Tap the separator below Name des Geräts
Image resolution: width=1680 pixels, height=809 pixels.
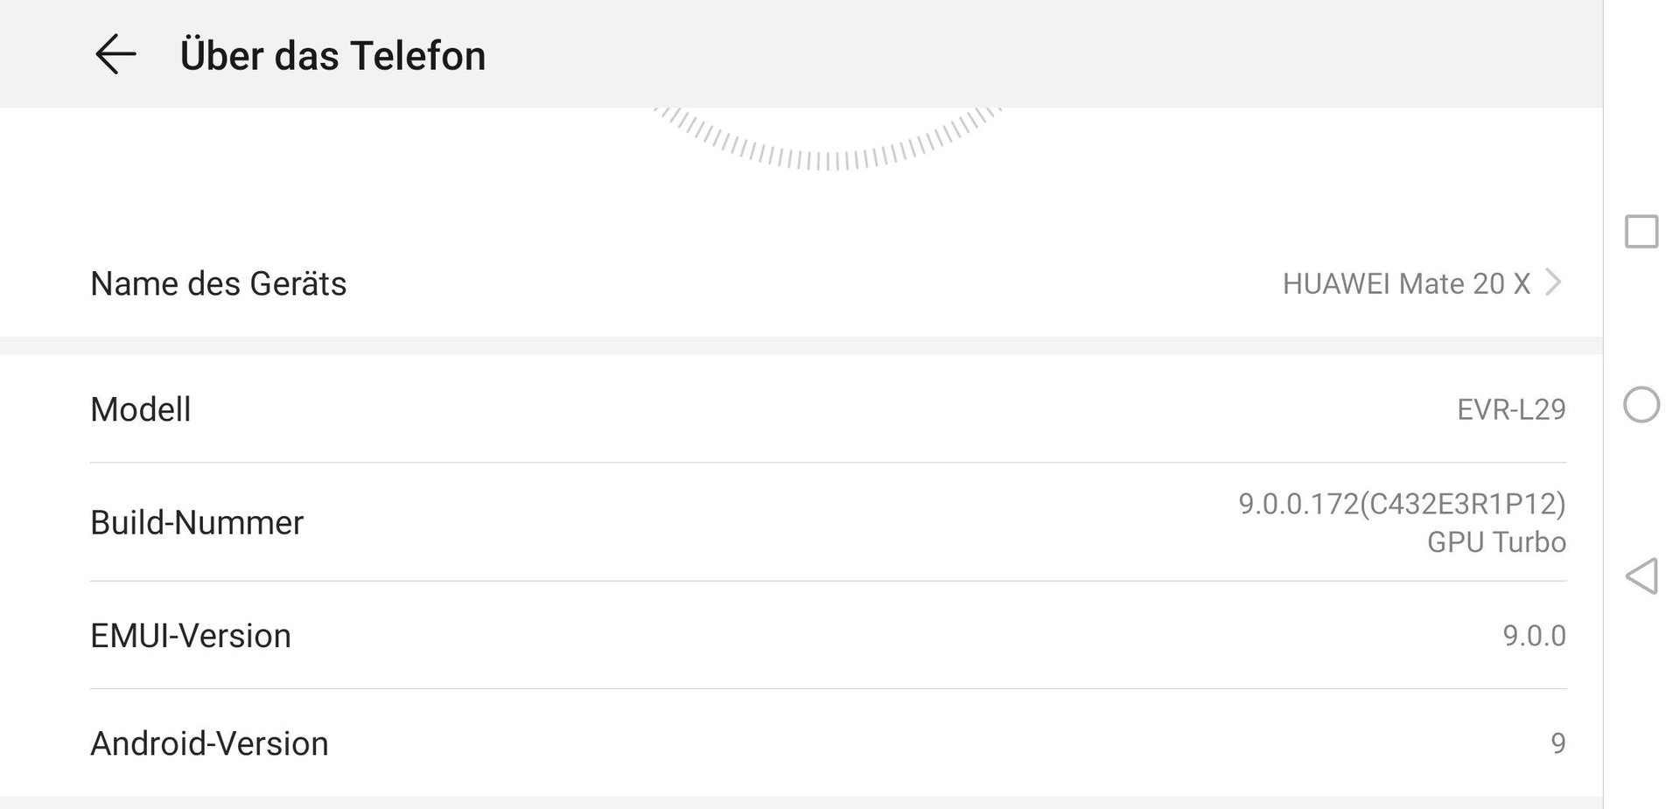tap(801, 345)
